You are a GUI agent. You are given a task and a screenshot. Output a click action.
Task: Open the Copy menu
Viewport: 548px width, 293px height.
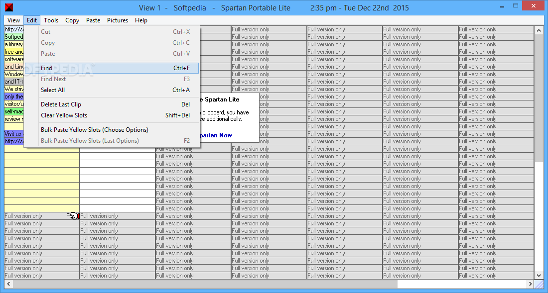click(x=72, y=20)
